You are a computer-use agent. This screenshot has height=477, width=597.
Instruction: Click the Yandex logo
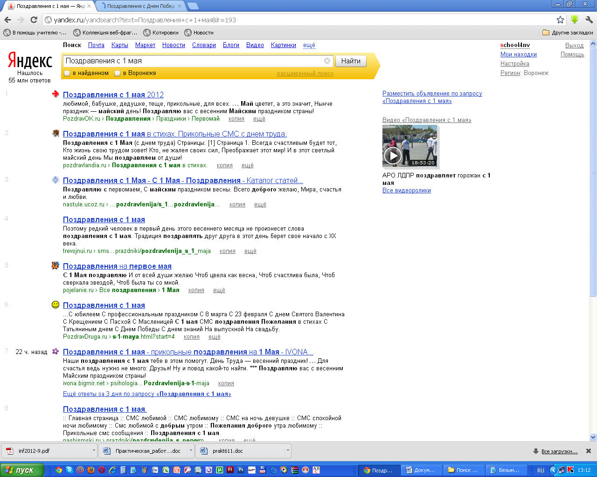tap(30, 61)
